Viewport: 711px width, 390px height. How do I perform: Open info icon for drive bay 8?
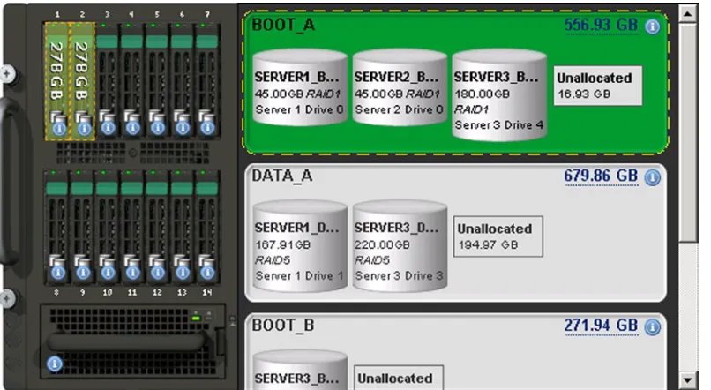58,273
